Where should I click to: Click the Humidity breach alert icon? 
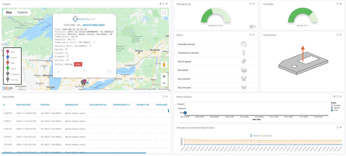[244, 44]
